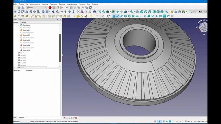Open the Черчение menu
The height and width of the screenshot is (124, 221).
(x=54, y=4)
